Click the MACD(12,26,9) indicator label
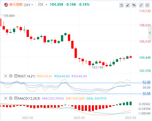This screenshot has width=152, height=121. [29, 98]
